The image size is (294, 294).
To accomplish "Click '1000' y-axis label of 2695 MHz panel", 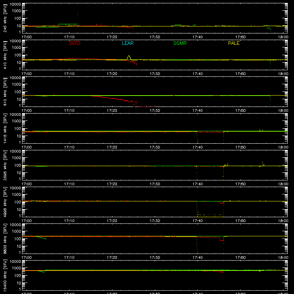I will click(17, 158).
